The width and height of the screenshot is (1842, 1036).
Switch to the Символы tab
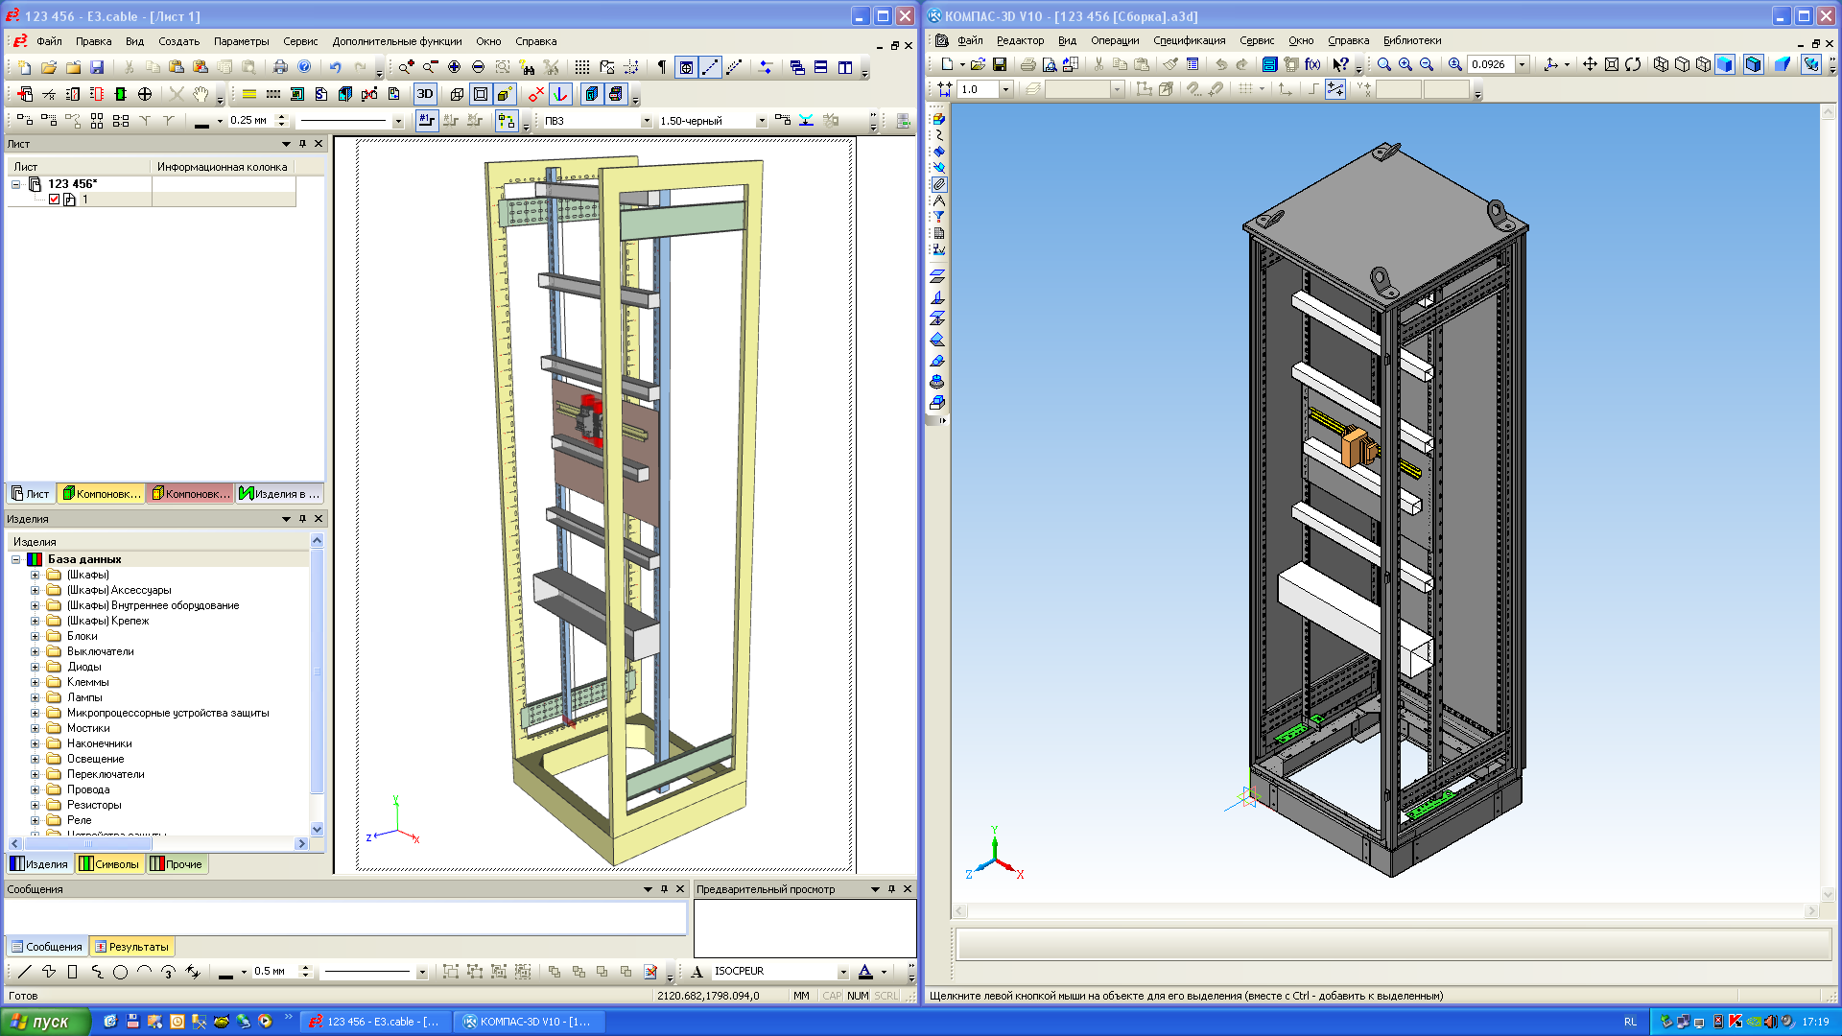click(x=109, y=864)
